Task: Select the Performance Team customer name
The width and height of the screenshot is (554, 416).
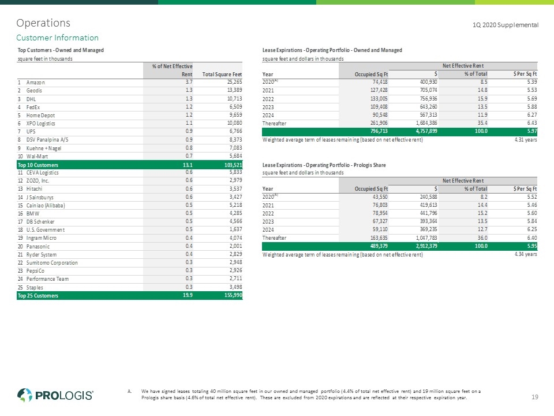Action: [48, 279]
